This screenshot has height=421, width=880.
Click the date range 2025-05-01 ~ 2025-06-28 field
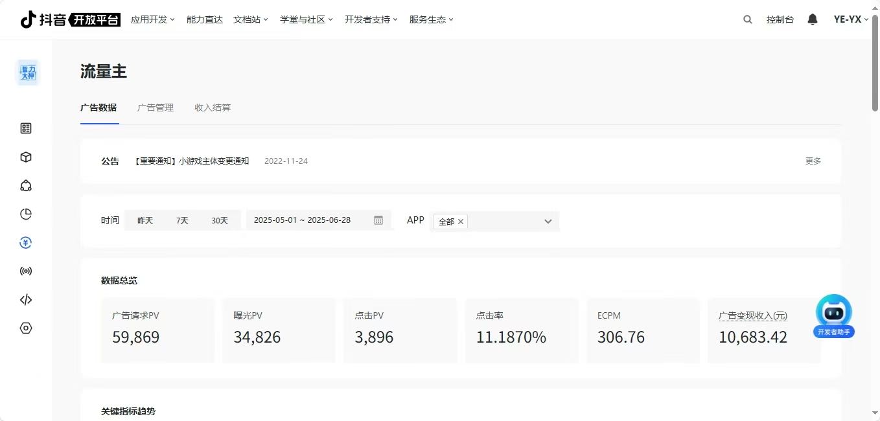(x=319, y=220)
